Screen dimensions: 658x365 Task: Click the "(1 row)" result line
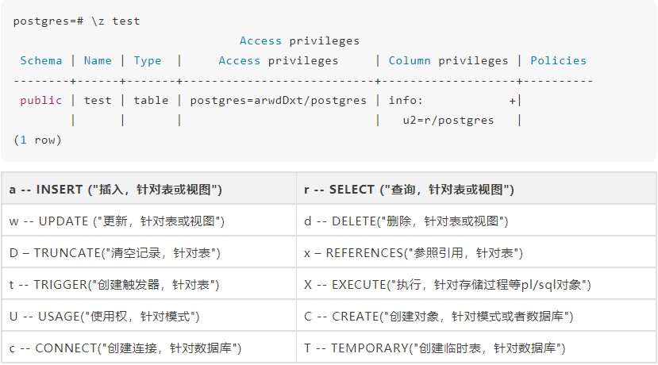37,140
